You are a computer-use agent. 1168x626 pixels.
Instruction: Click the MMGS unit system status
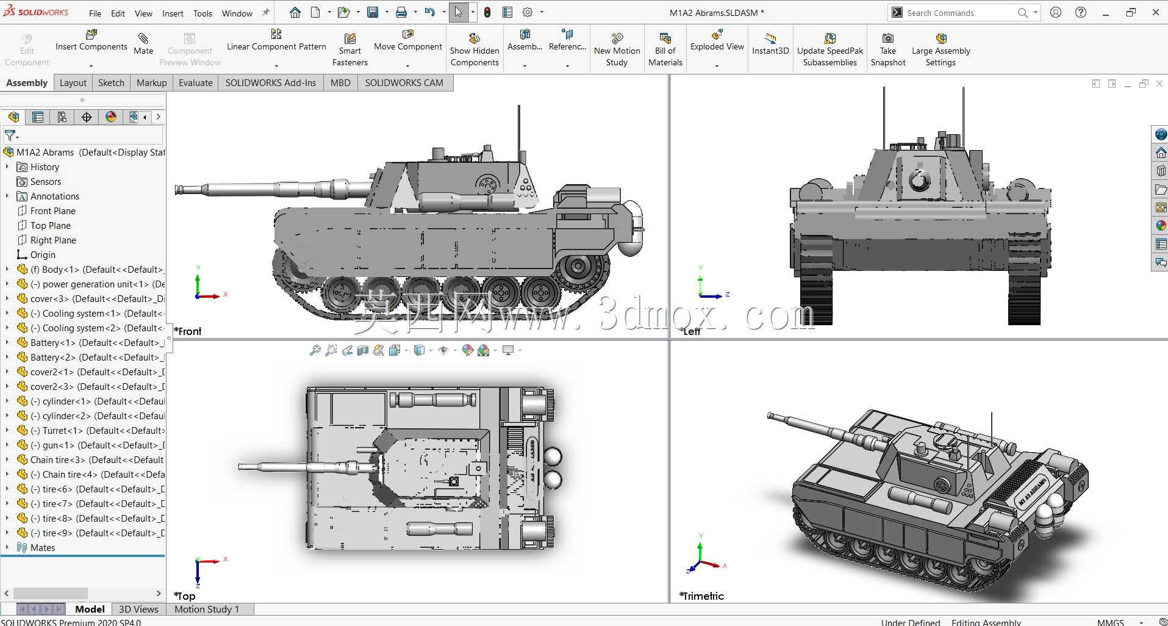coord(1110,622)
